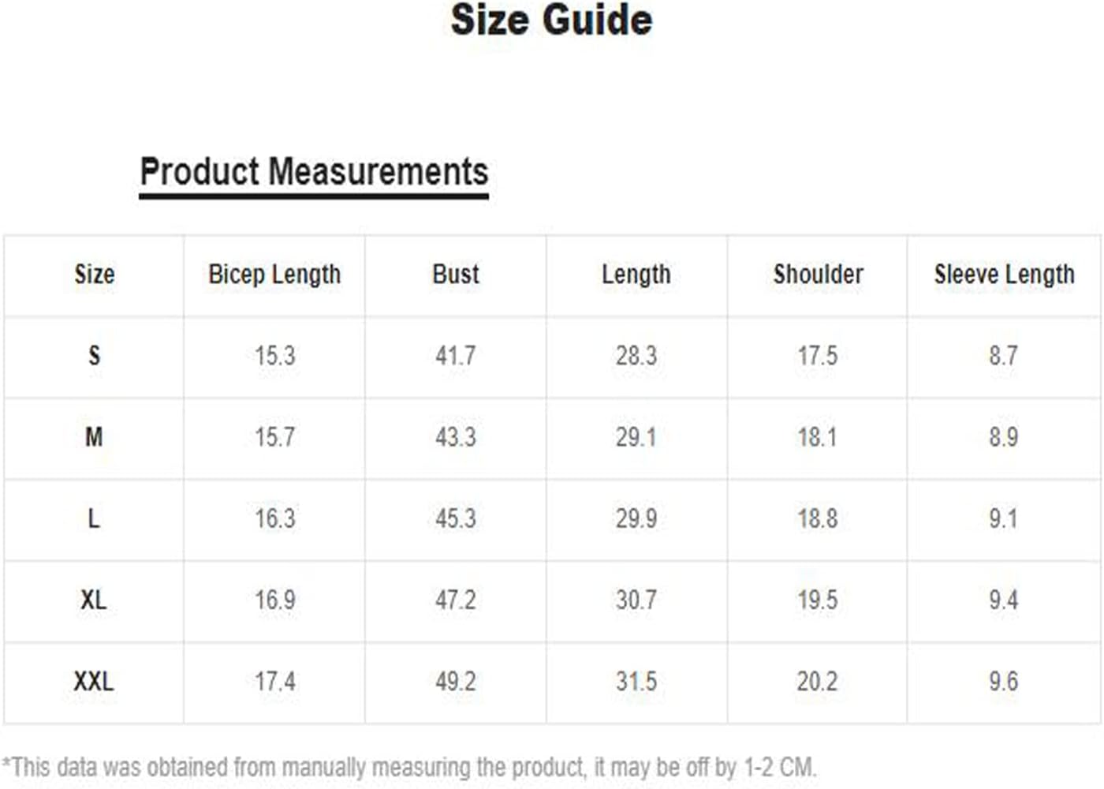The height and width of the screenshot is (789, 1104).
Task: Select the bicep value 16.9
Action: coord(275,600)
